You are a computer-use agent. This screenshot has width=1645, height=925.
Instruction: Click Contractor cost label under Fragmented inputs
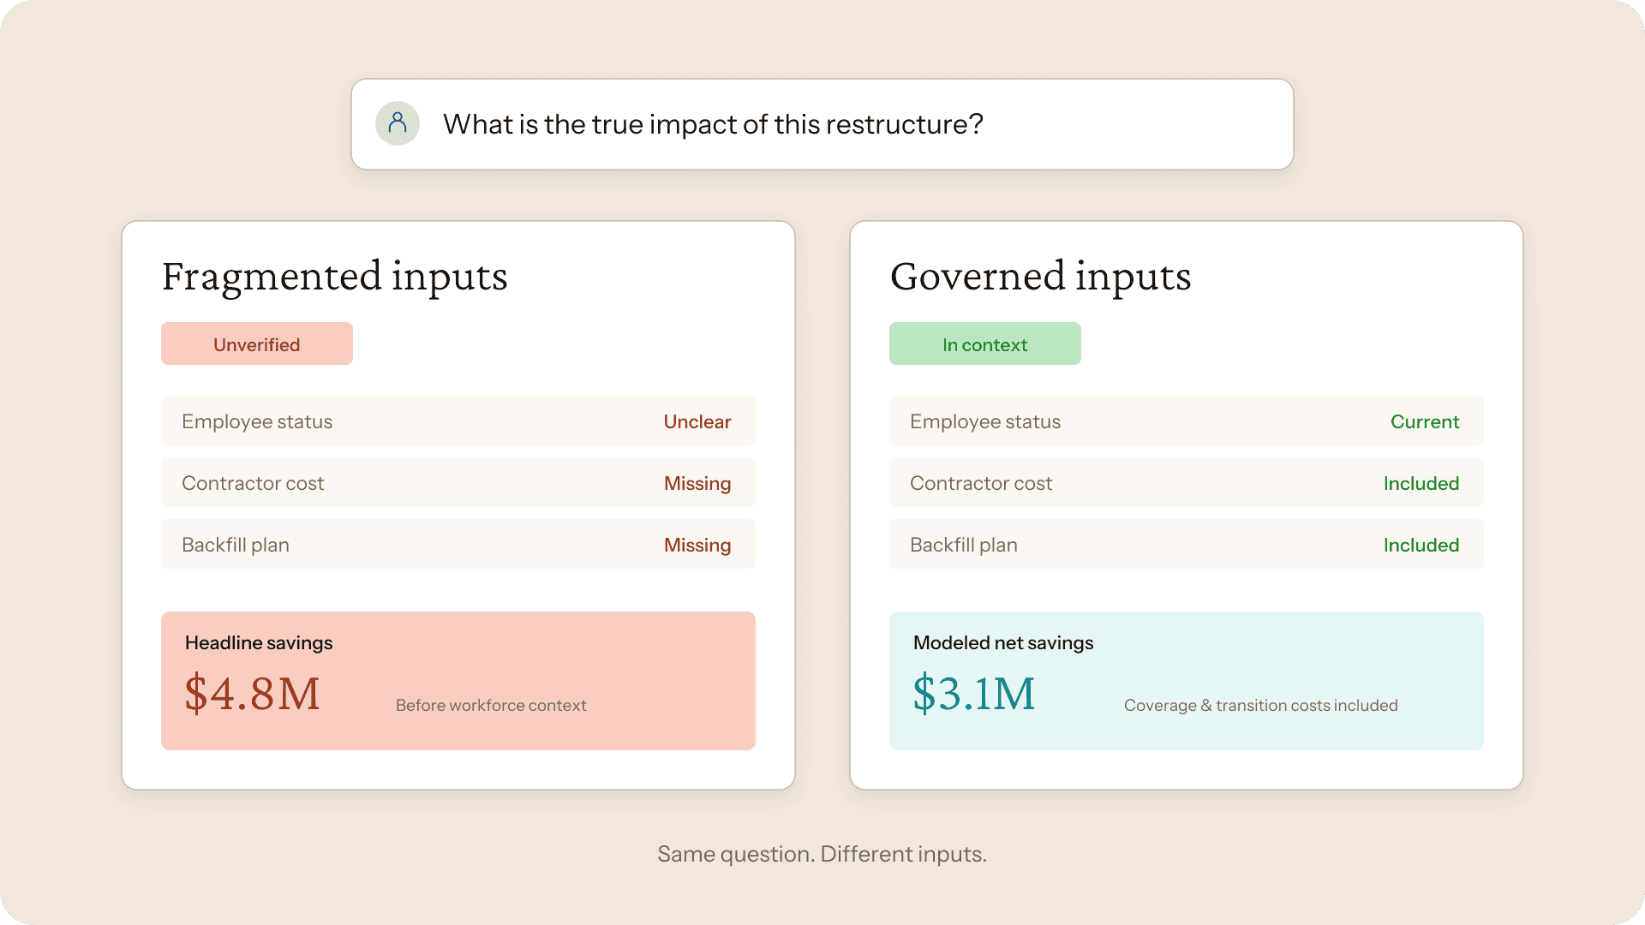click(253, 483)
